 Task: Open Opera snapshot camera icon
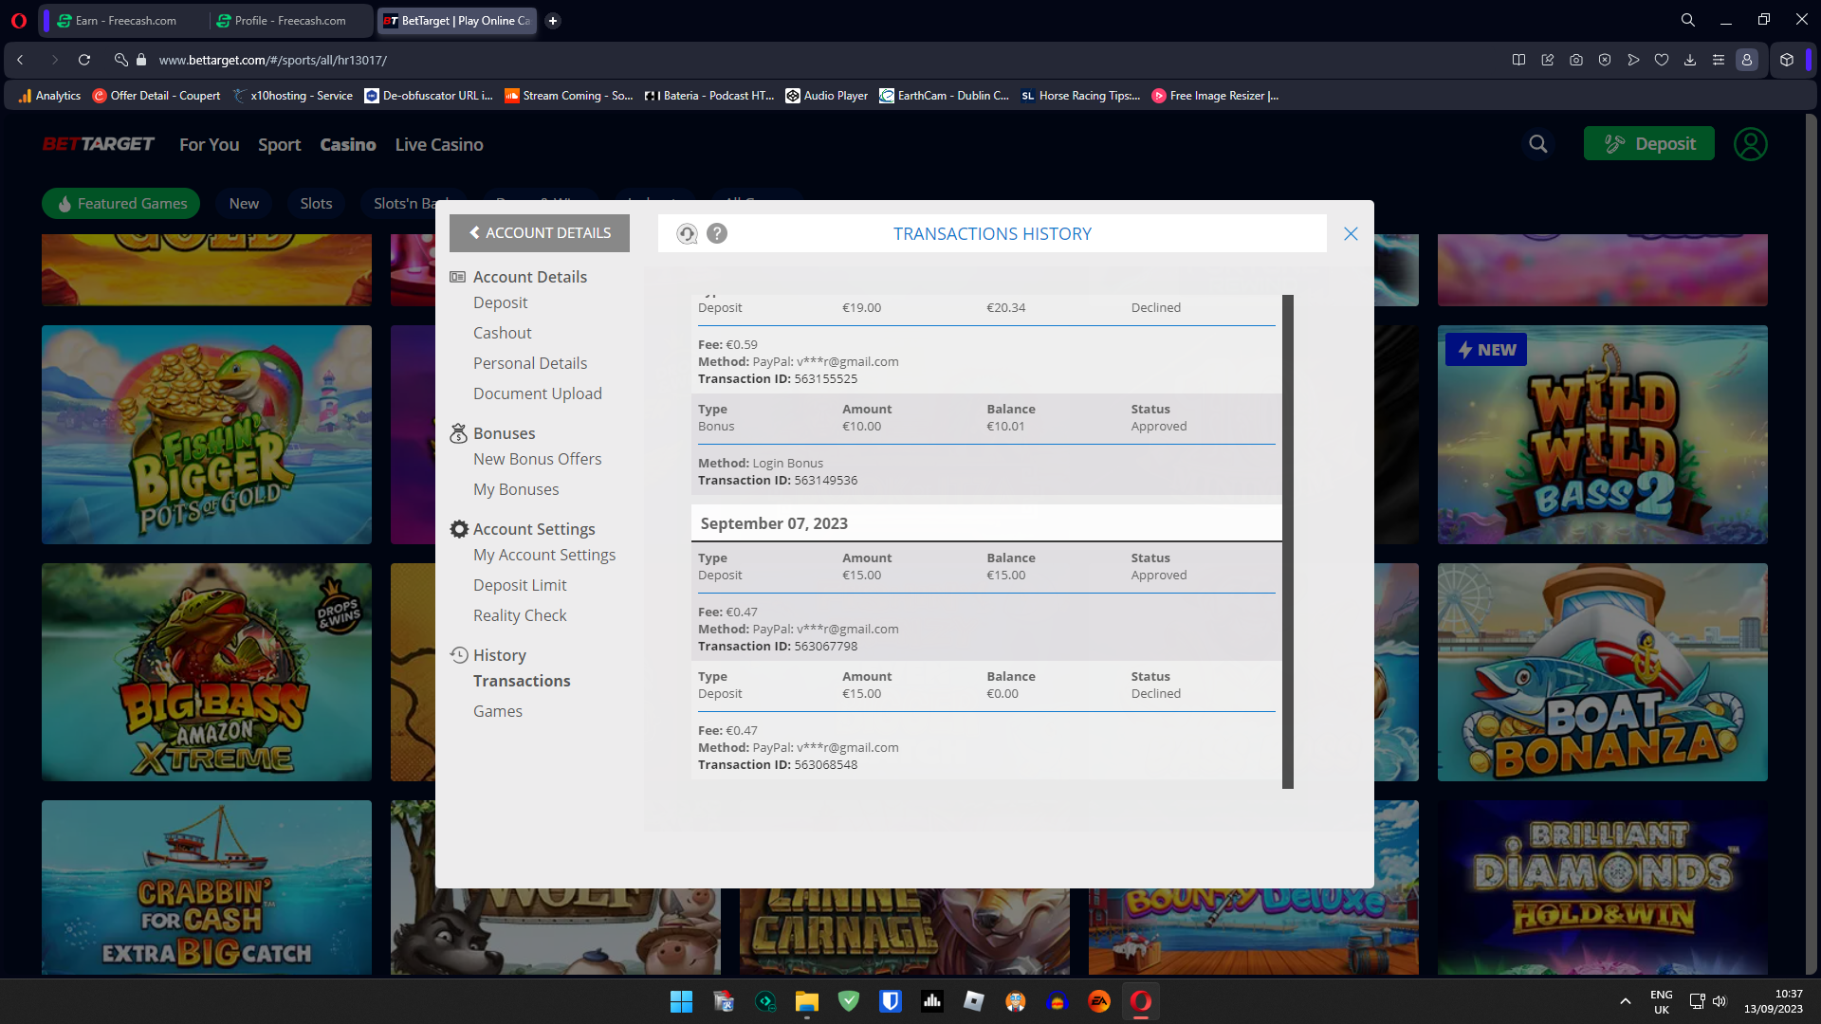1575,60
